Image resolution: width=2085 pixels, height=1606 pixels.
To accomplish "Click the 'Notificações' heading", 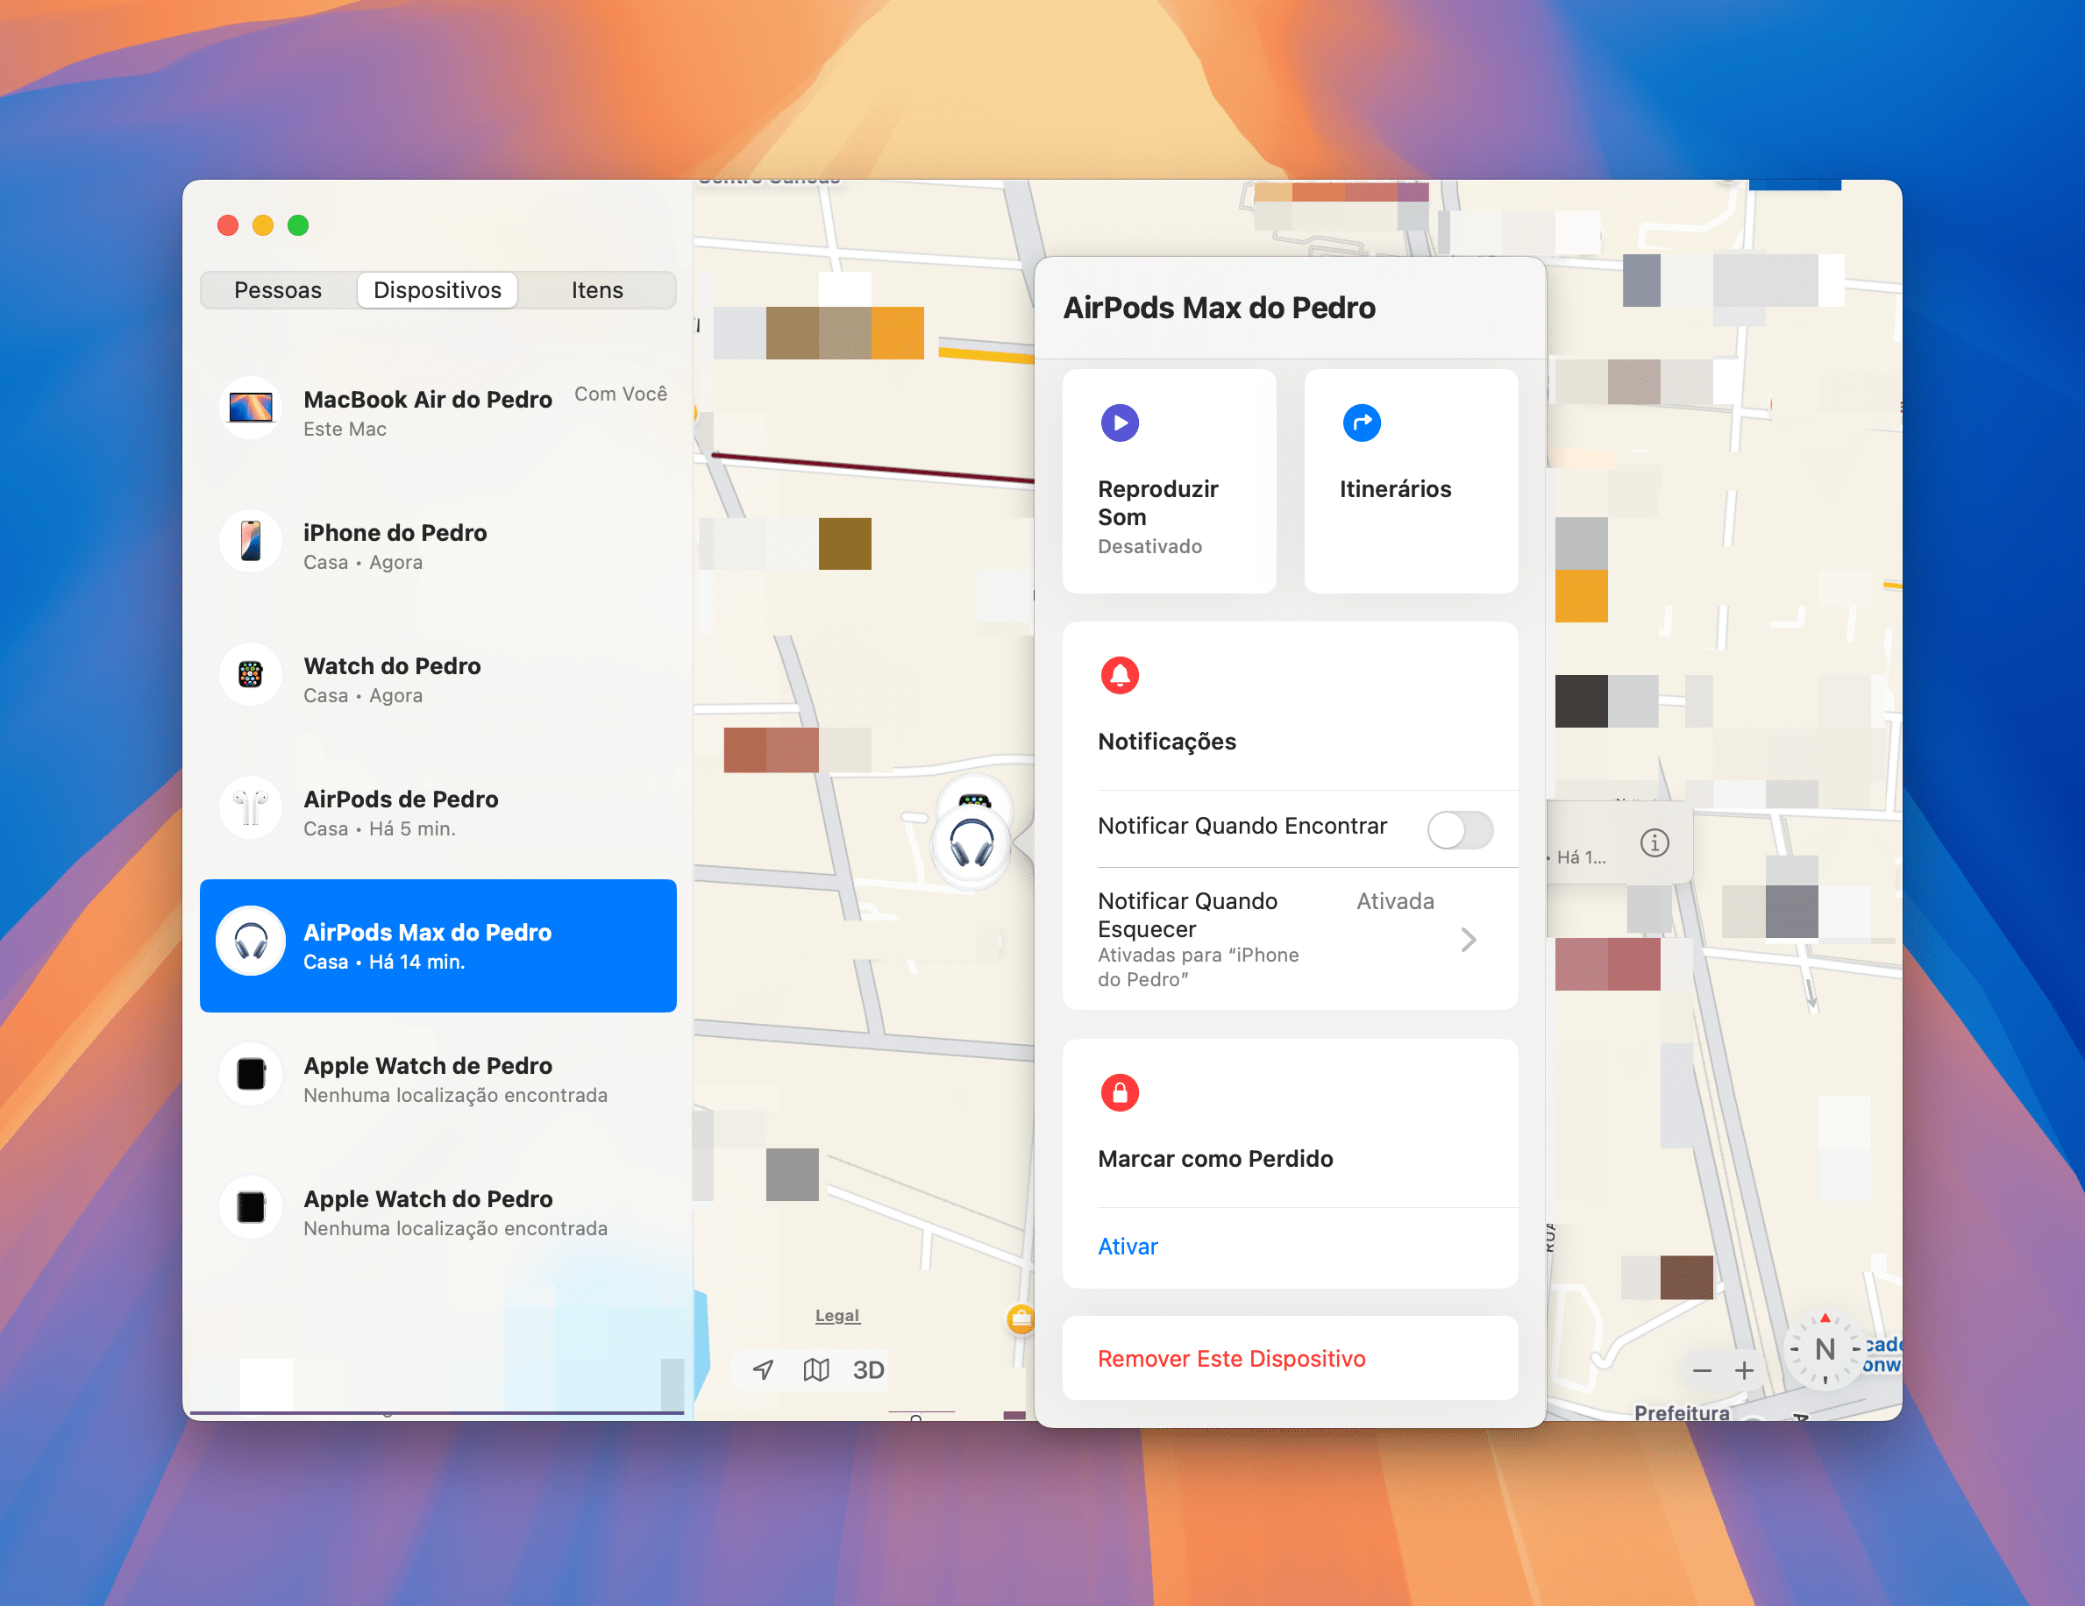I will (1167, 742).
